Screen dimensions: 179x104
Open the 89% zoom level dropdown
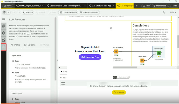pyautogui.click(x=173, y=12)
